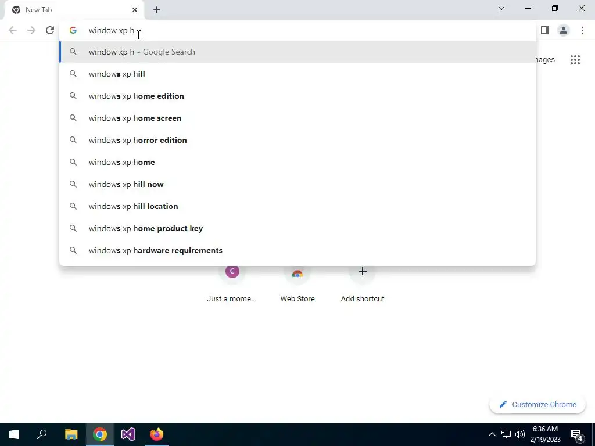Choose 'windows xp home screen' suggestion
Screen dimensions: 595x446
coord(297,118)
